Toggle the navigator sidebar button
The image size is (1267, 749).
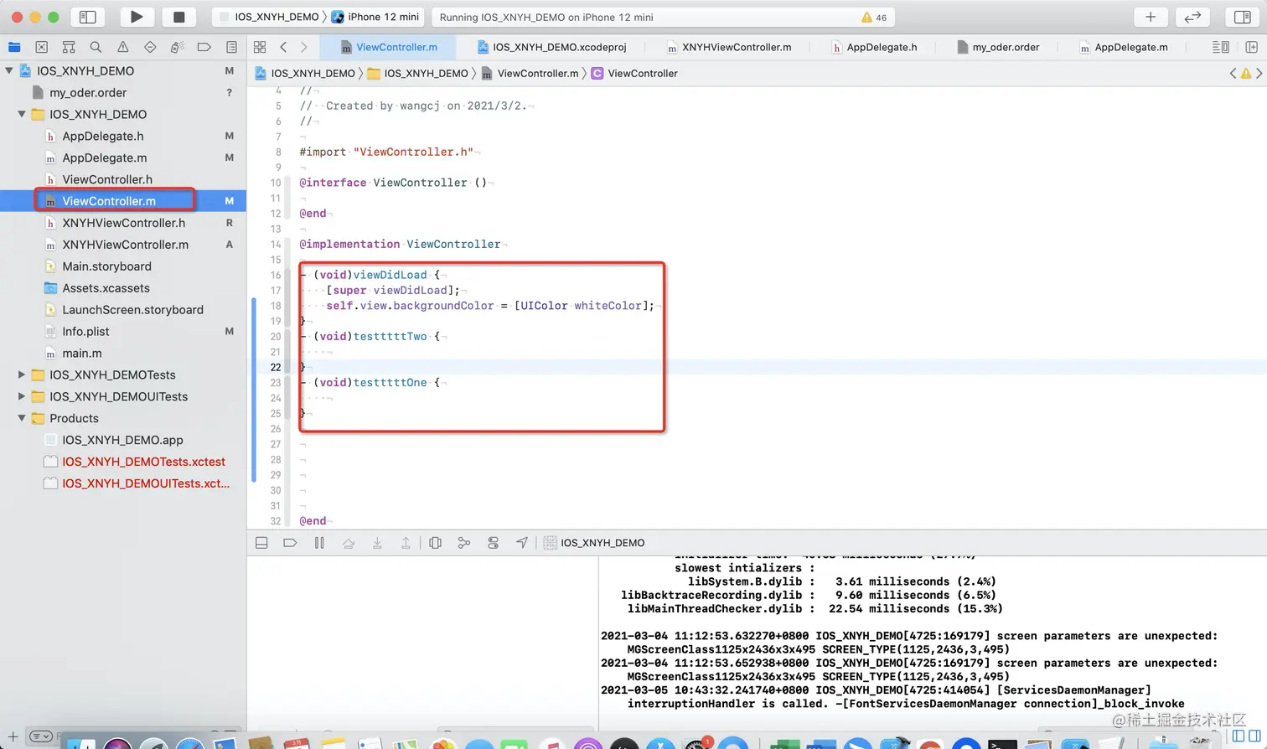coord(87,17)
